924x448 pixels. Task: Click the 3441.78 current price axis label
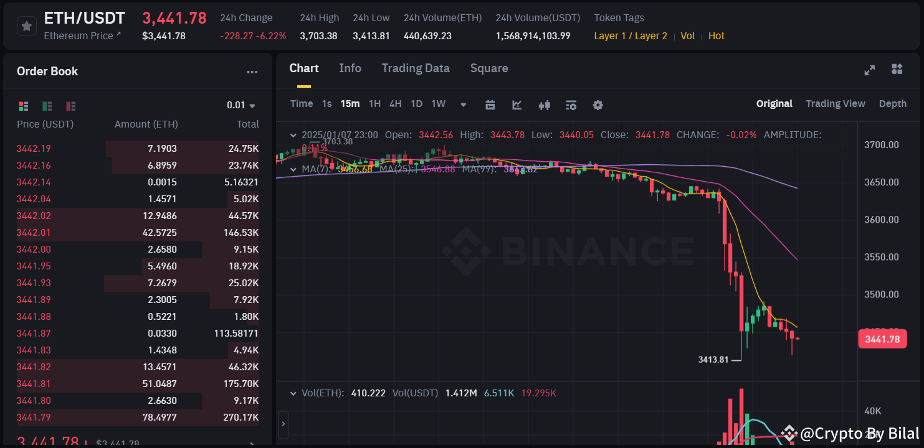pos(882,339)
